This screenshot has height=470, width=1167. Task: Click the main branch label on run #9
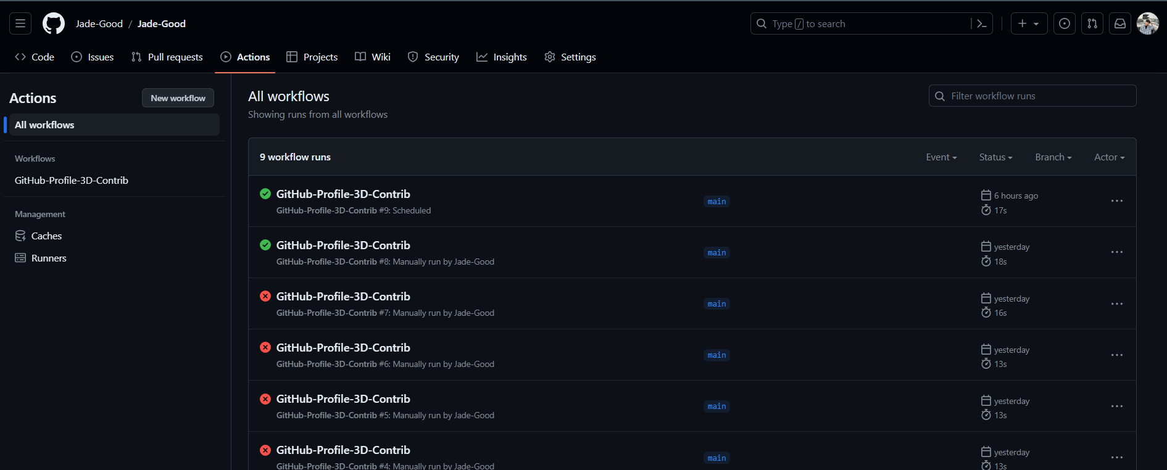point(716,202)
